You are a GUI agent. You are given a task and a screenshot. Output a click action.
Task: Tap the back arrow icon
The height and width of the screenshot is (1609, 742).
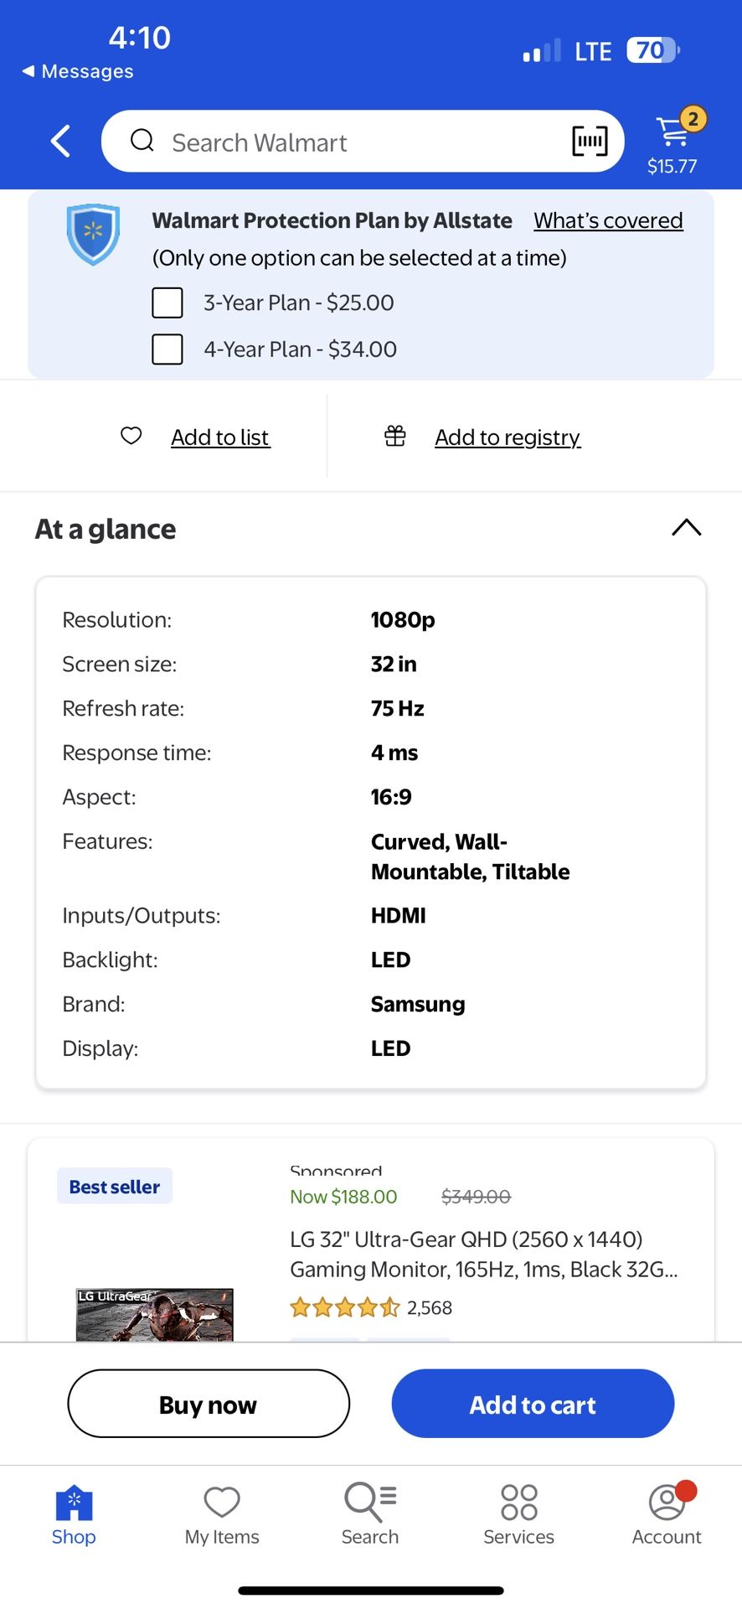(x=60, y=141)
